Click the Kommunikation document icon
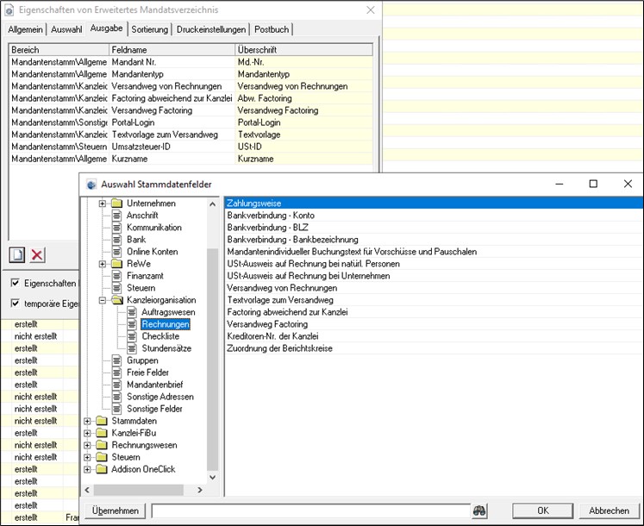Screen dimensions: 644x526 click(116, 228)
